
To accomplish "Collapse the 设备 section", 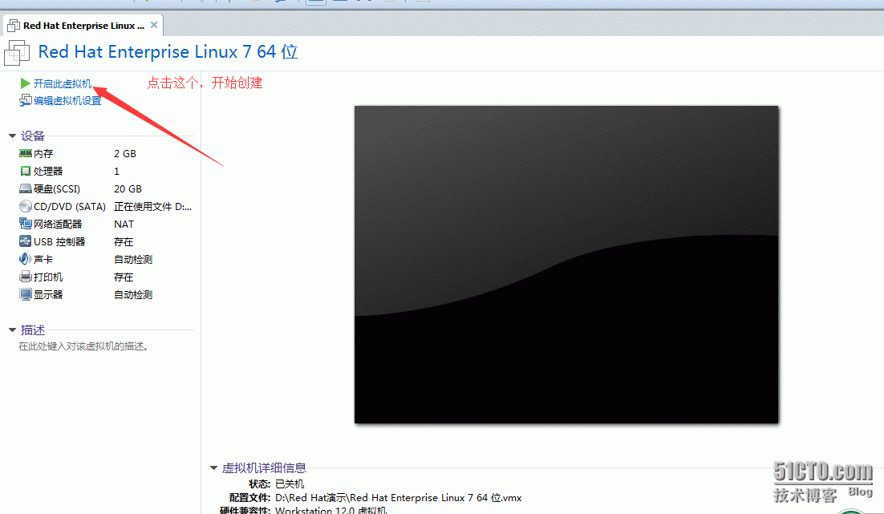I will pos(12,136).
